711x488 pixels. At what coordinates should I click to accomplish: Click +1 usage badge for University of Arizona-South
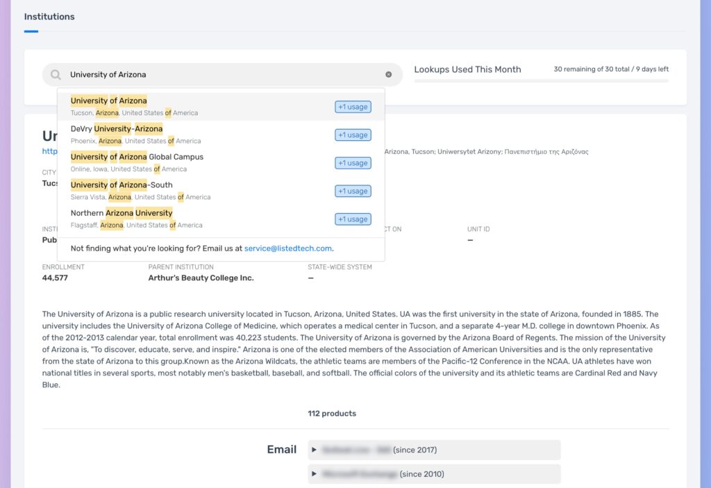353,192
